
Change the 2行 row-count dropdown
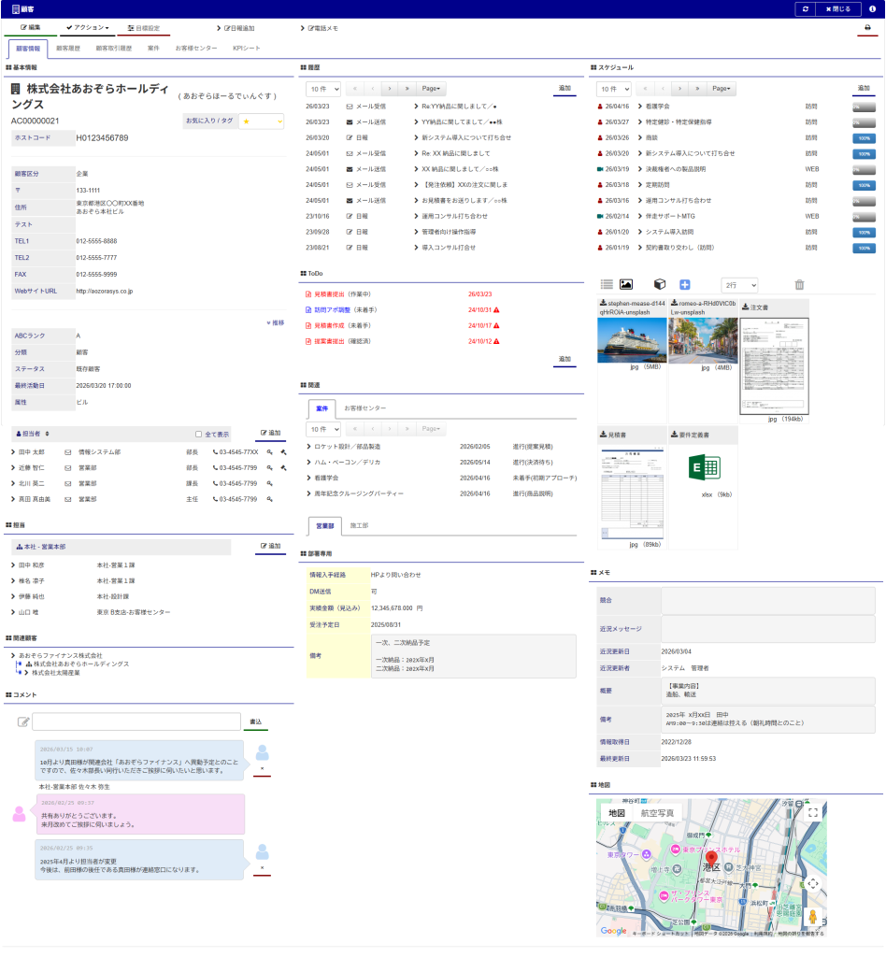739,284
